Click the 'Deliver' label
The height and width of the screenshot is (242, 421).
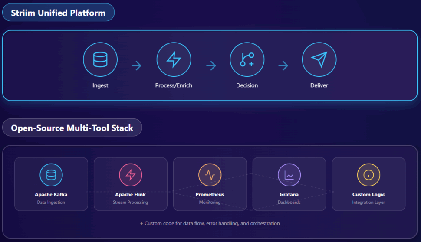(x=319, y=85)
